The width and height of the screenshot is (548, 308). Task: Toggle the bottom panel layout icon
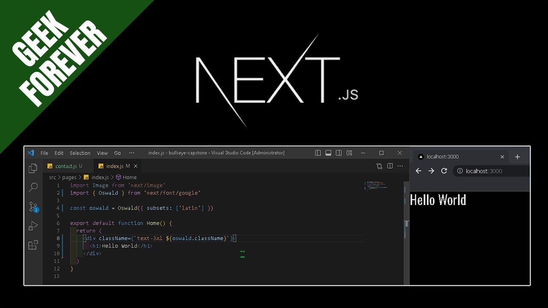pos(328,153)
